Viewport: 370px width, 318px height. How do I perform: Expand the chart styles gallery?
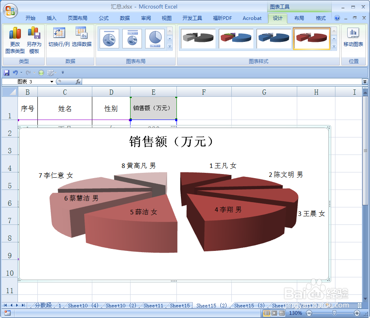(334, 47)
